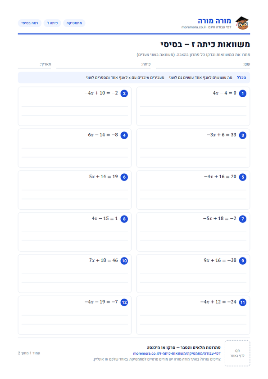Click the number 10 problem badge
268x379 pixels.
pos(124,261)
